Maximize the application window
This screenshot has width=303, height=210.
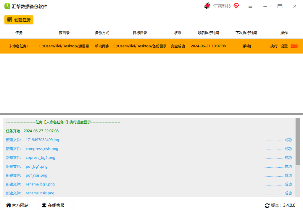point(280,6)
